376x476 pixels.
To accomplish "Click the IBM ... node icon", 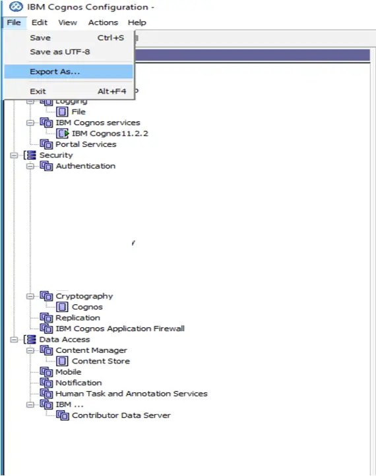I will 46,405.
